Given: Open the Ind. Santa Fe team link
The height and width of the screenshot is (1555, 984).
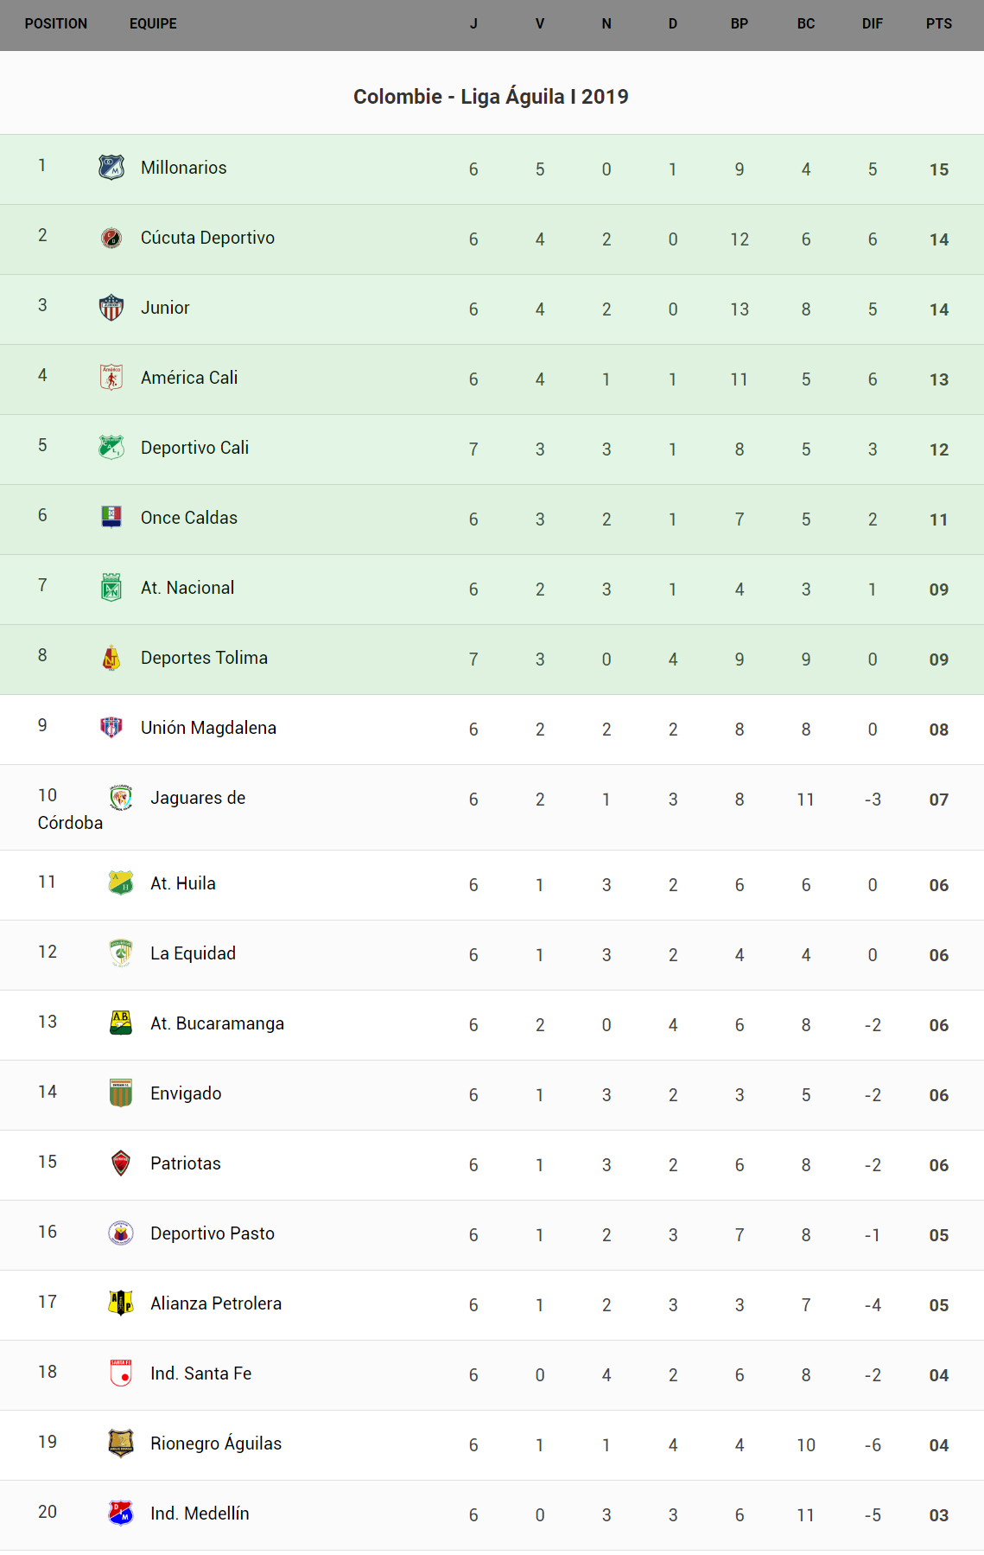Looking at the screenshot, I should 200,1373.
